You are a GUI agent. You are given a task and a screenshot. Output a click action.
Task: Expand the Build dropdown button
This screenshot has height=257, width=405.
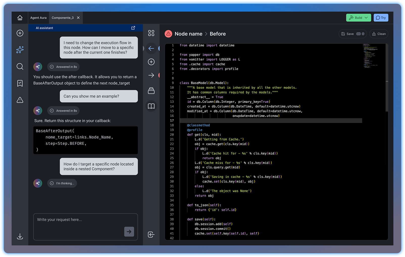[359, 18]
